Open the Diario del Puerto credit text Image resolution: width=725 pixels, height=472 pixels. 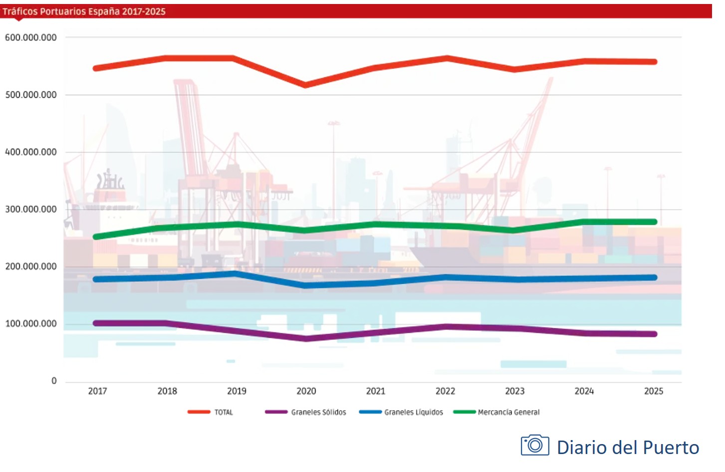pos(628,448)
